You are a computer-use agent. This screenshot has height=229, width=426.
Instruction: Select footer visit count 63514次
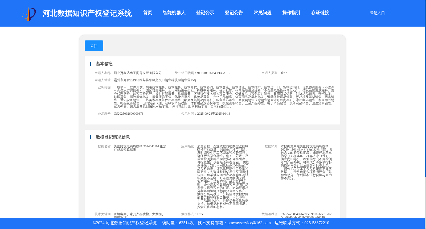pos(186,223)
